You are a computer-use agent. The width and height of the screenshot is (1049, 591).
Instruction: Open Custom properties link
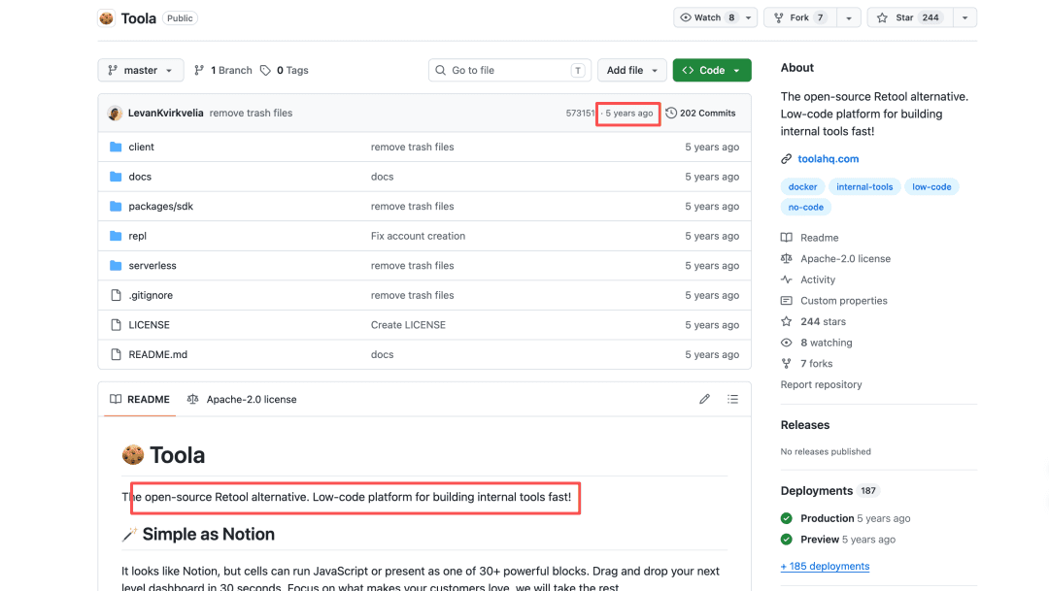pyautogui.click(x=844, y=301)
